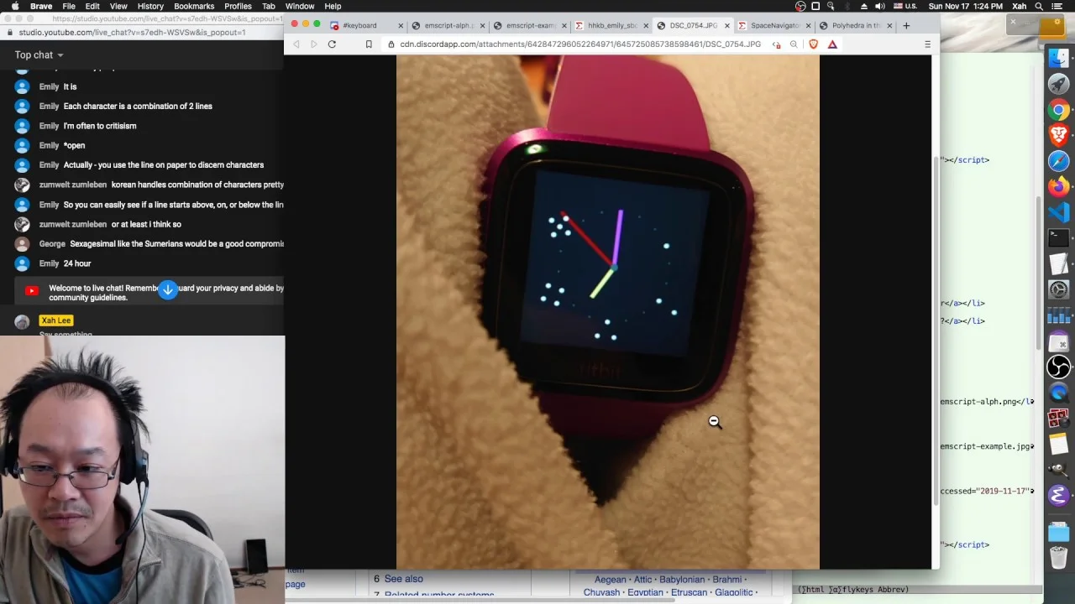
Task: Open the Brahmi link
Action: click(727, 579)
